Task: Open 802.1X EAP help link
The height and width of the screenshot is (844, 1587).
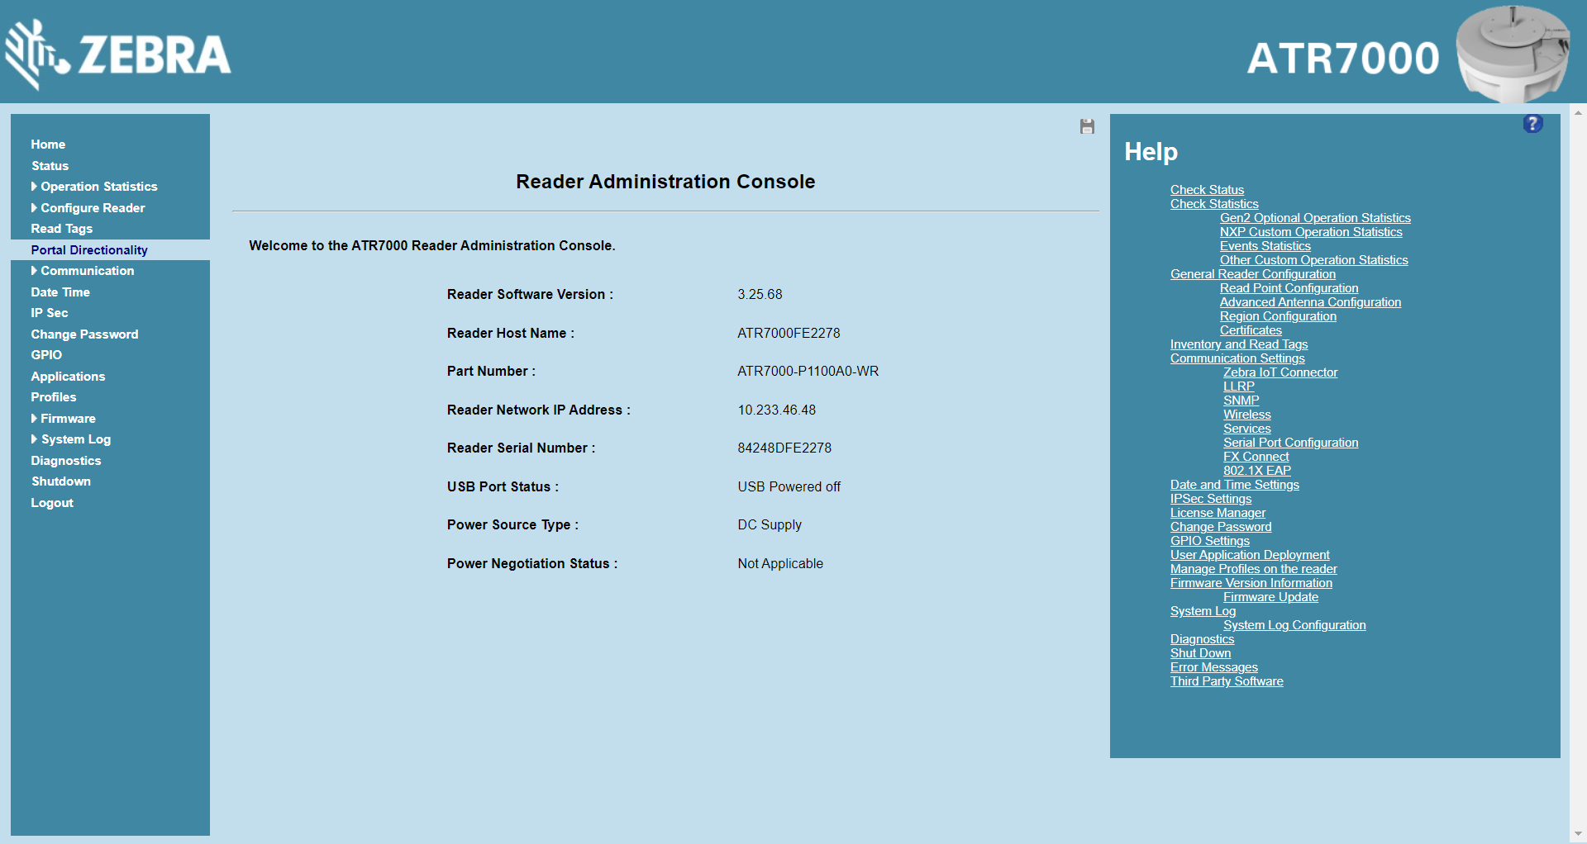Action: pyautogui.click(x=1257, y=471)
